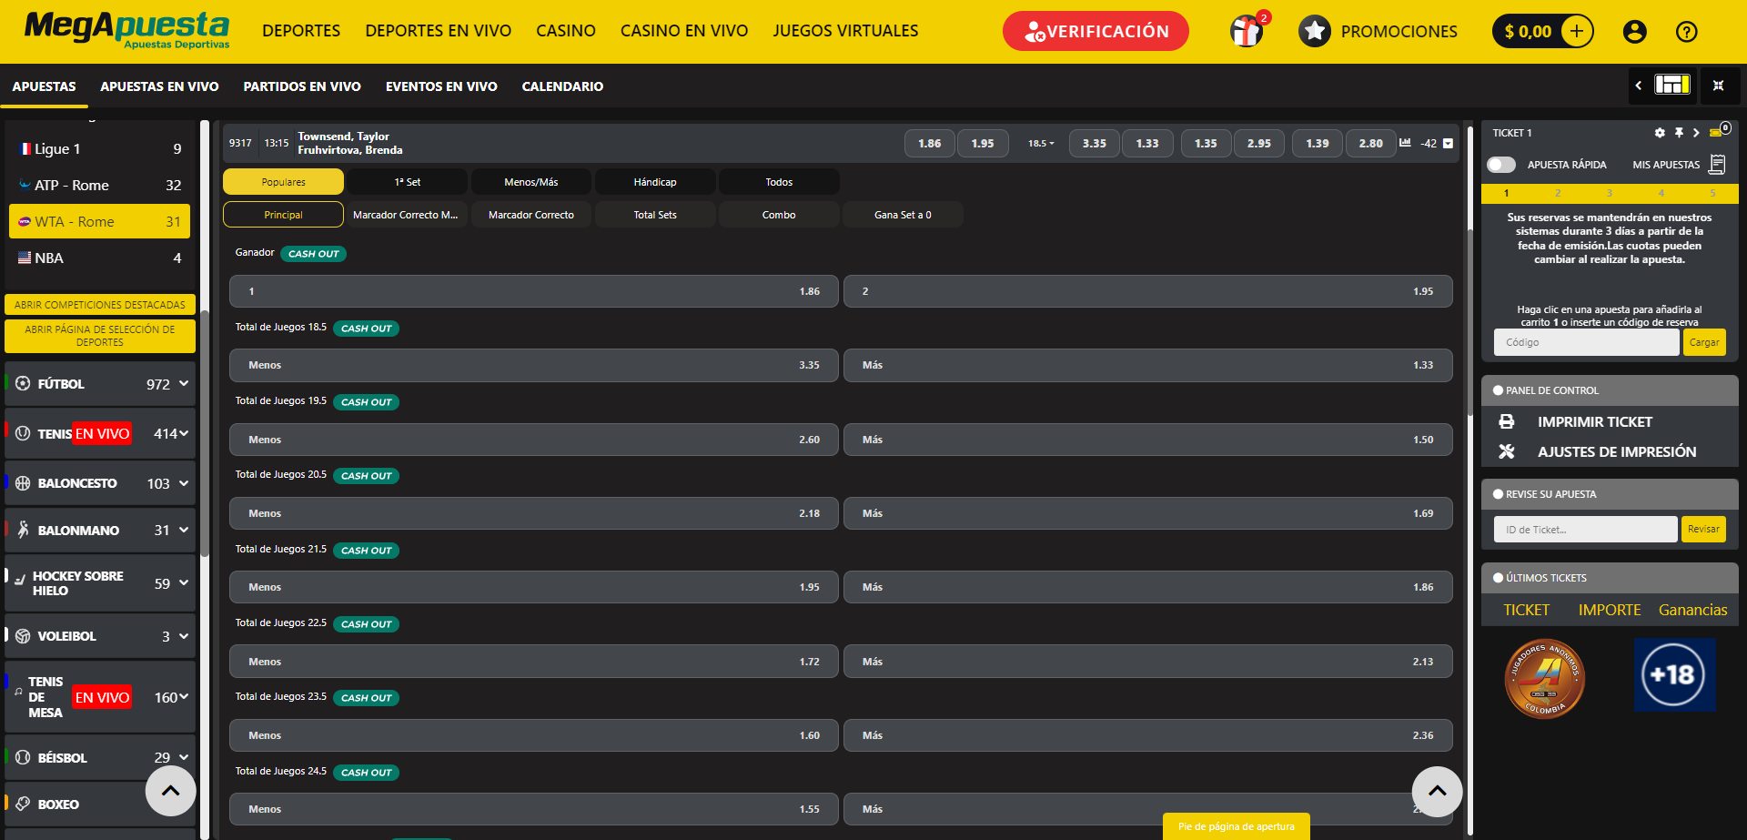Click the scroll-to-top arrow near the ticket panel

click(1437, 791)
